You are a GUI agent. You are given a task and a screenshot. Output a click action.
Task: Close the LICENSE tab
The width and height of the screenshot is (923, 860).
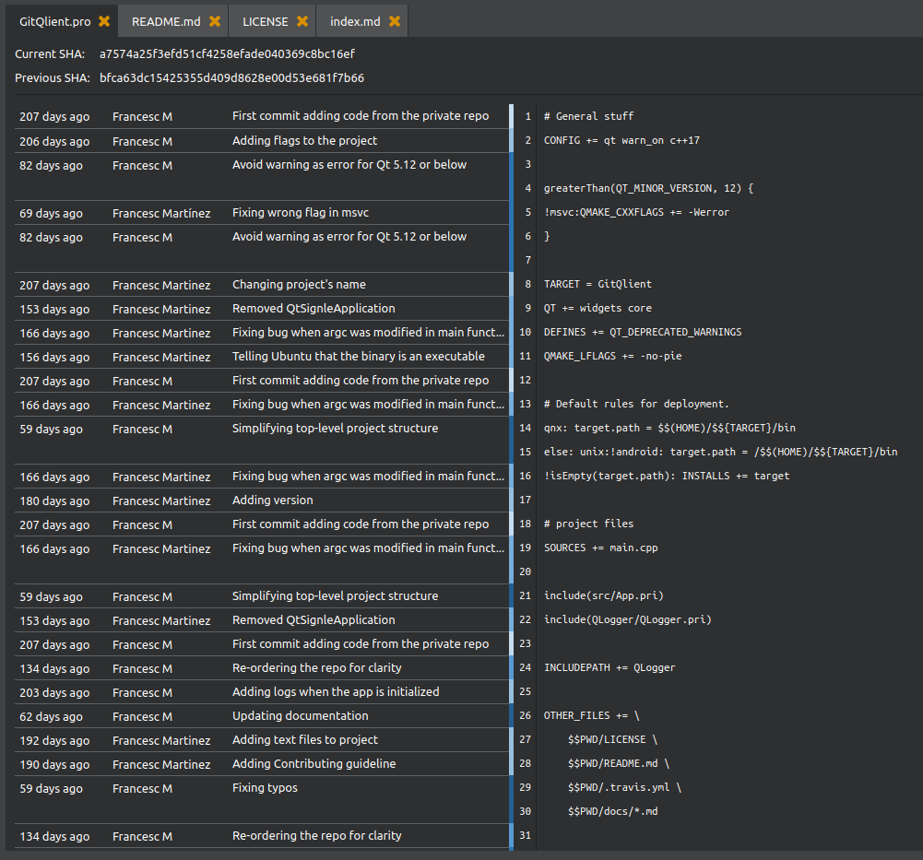[x=302, y=21]
